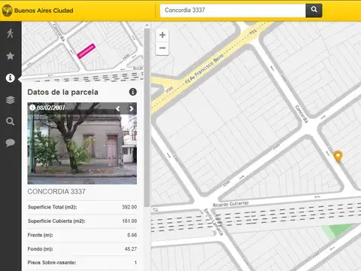Zoom out with the minus button

click(x=162, y=48)
